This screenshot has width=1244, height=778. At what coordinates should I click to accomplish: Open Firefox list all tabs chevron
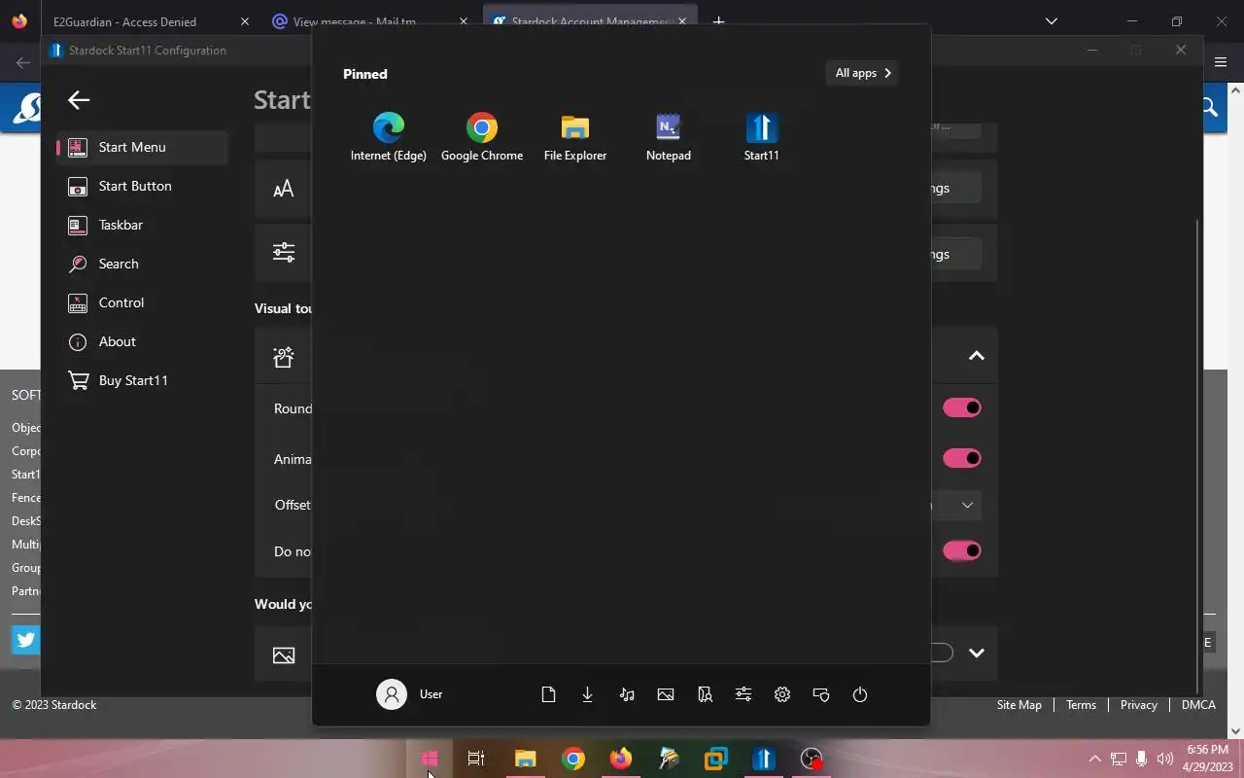click(x=1051, y=21)
